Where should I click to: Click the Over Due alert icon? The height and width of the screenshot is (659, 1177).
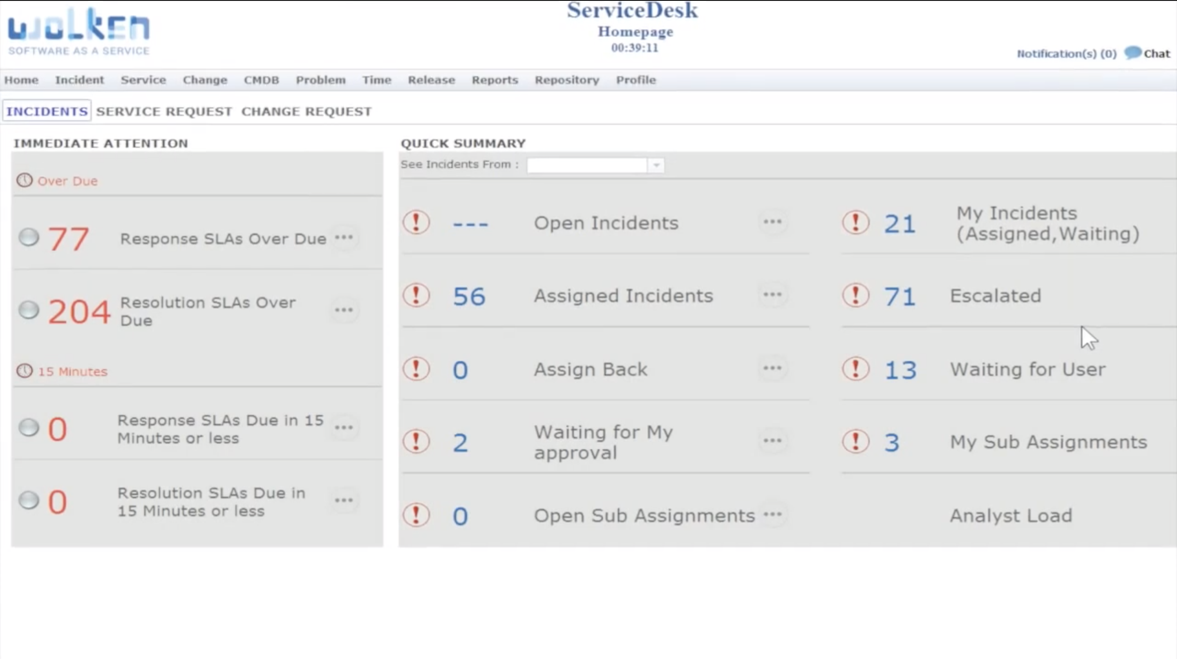point(23,179)
